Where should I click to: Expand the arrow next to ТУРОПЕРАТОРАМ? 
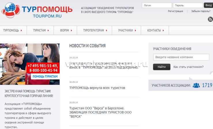tap(107, 31)
